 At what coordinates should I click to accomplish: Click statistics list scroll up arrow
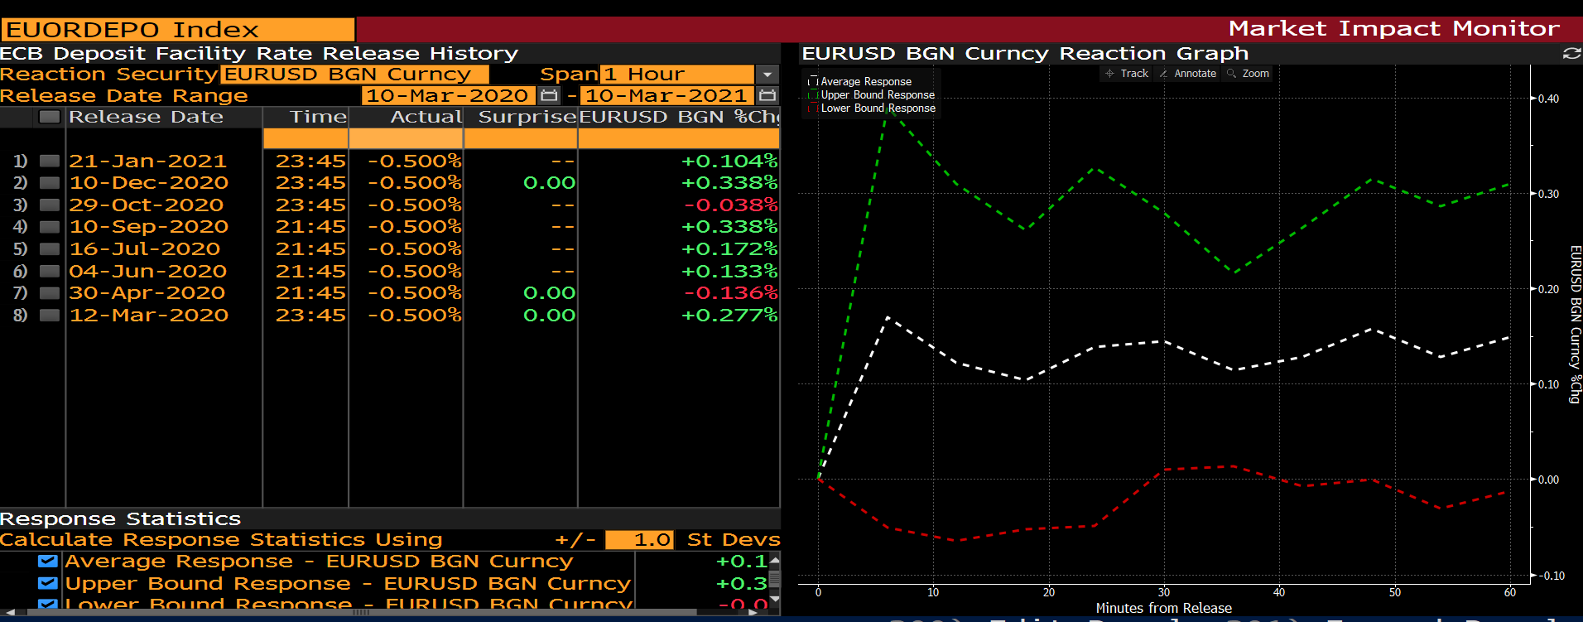(774, 559)
